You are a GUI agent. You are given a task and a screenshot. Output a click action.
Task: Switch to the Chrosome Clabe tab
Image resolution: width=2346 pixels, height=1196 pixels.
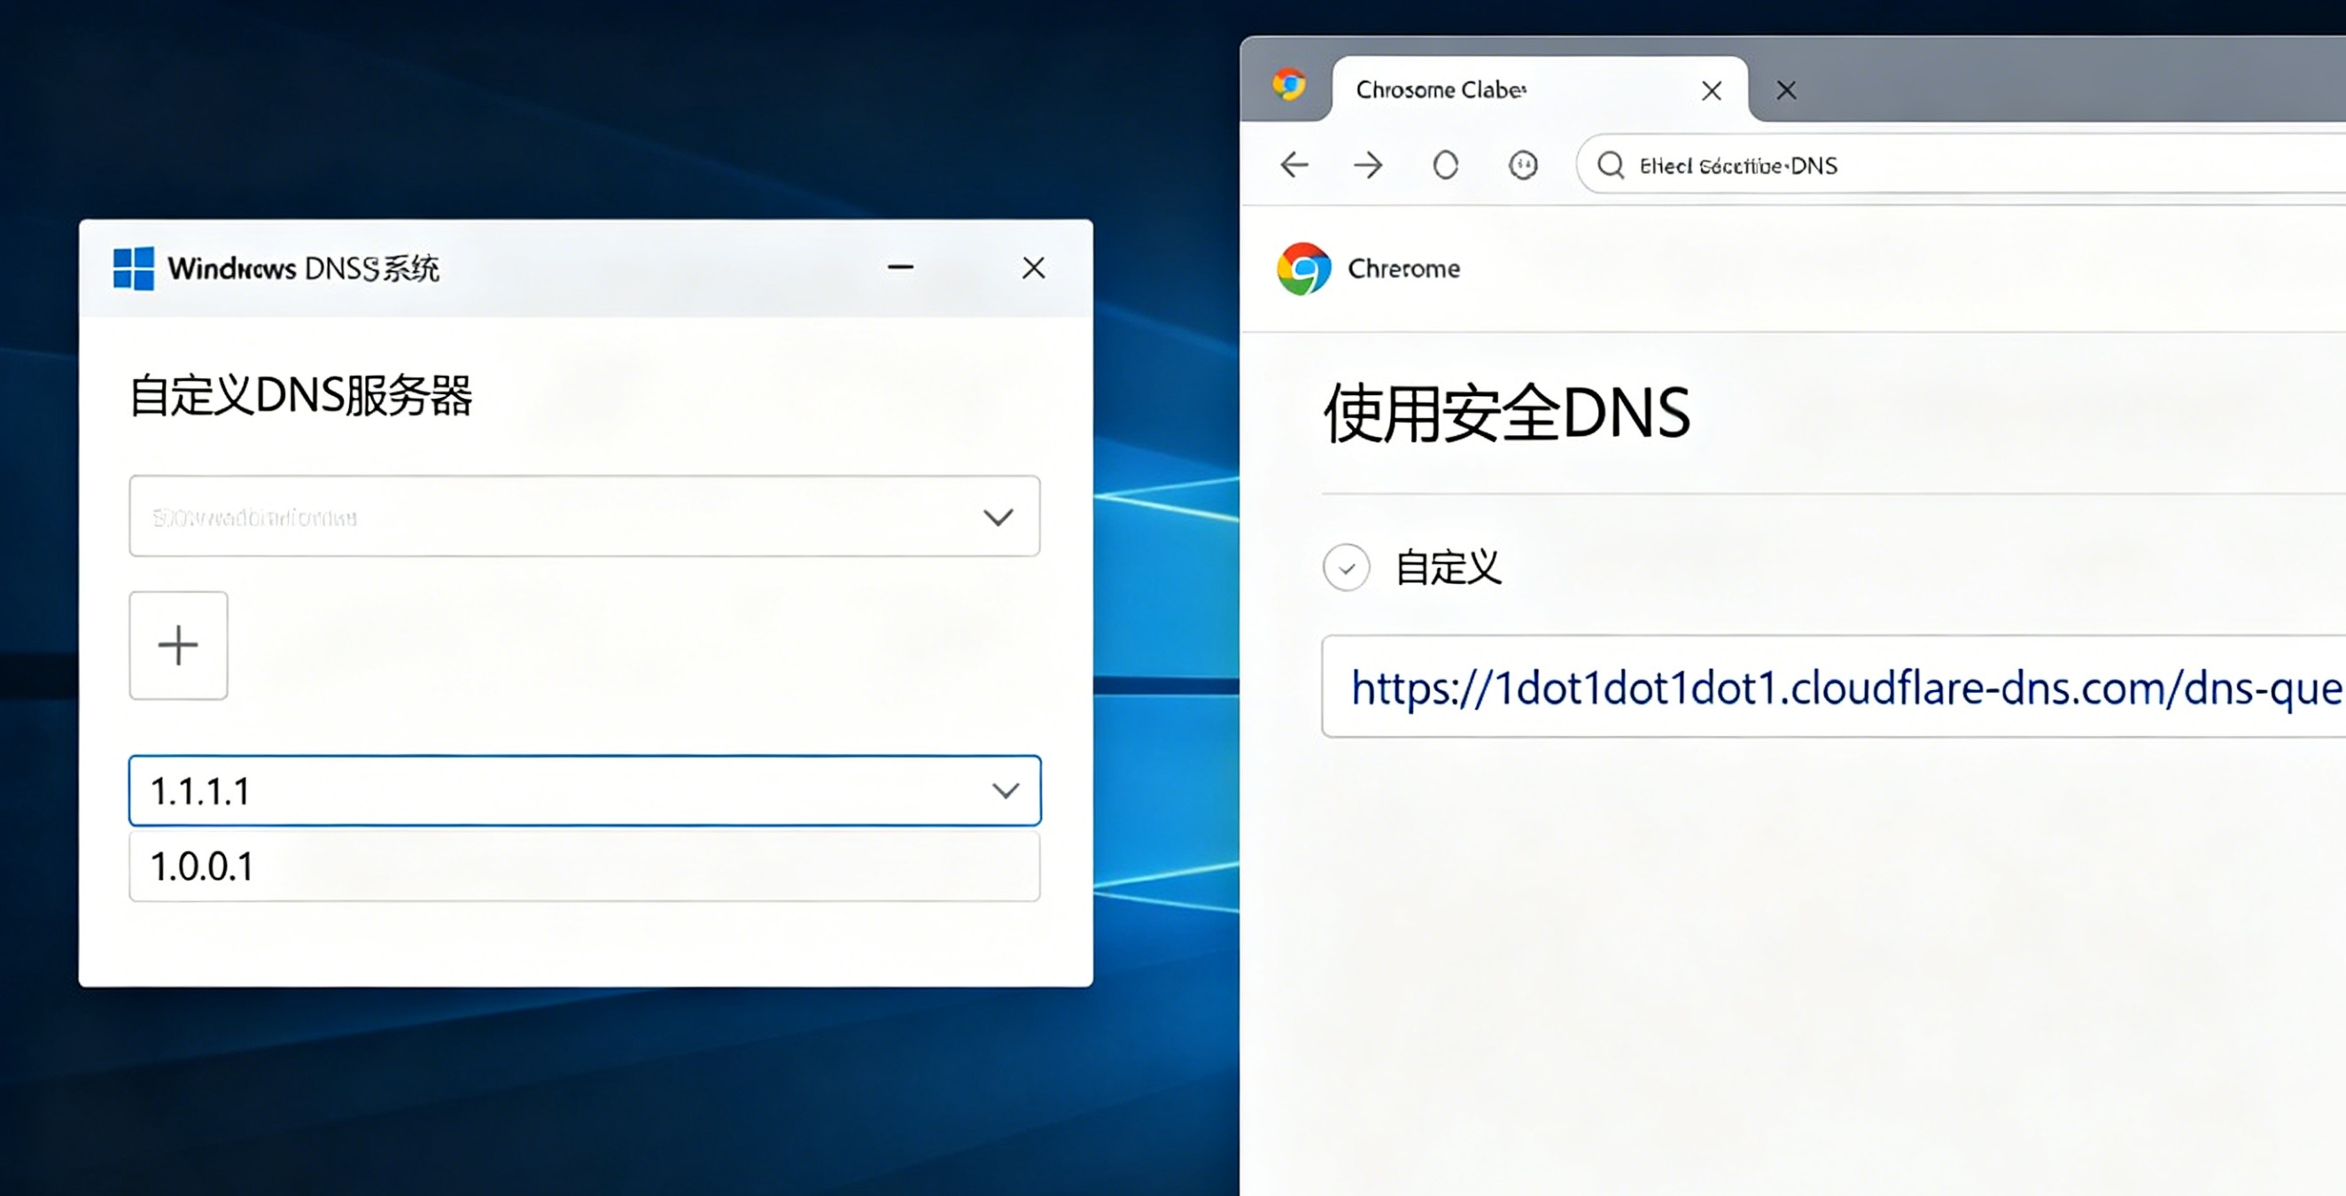1539,89
